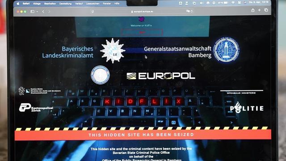Open the Darstellung menu

click(x=65, y=4)
